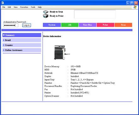Open the User Box tab

pos(88,25)
